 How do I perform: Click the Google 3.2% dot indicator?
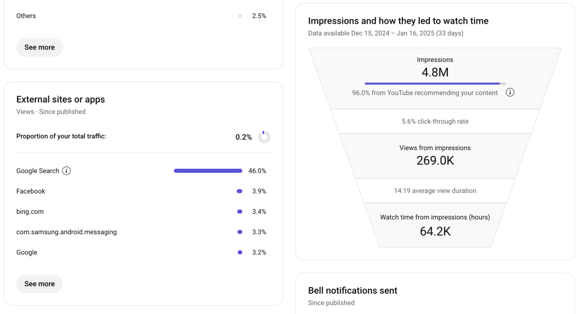(x=239, y=252)
